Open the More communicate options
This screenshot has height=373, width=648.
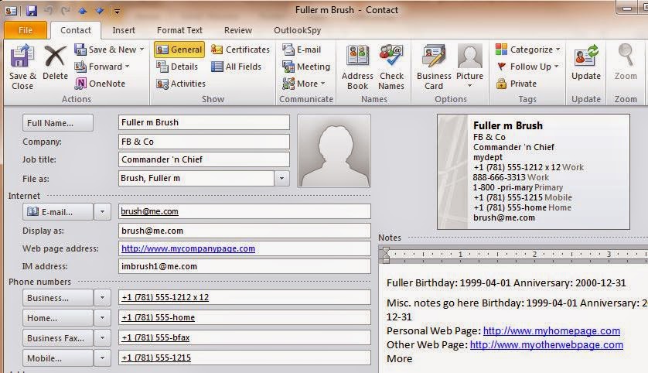pos(304,84)
